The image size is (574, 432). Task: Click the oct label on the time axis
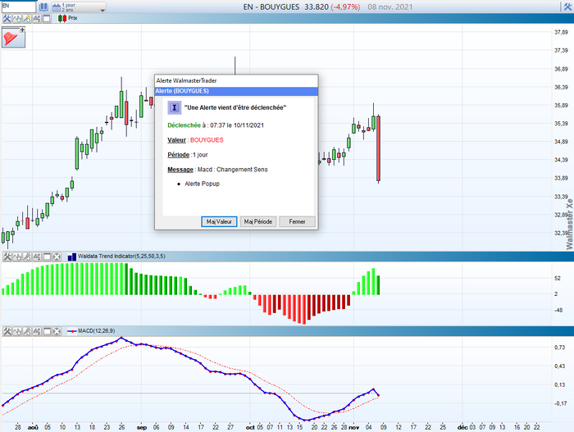pyautogui.click(x=250, y=427)
